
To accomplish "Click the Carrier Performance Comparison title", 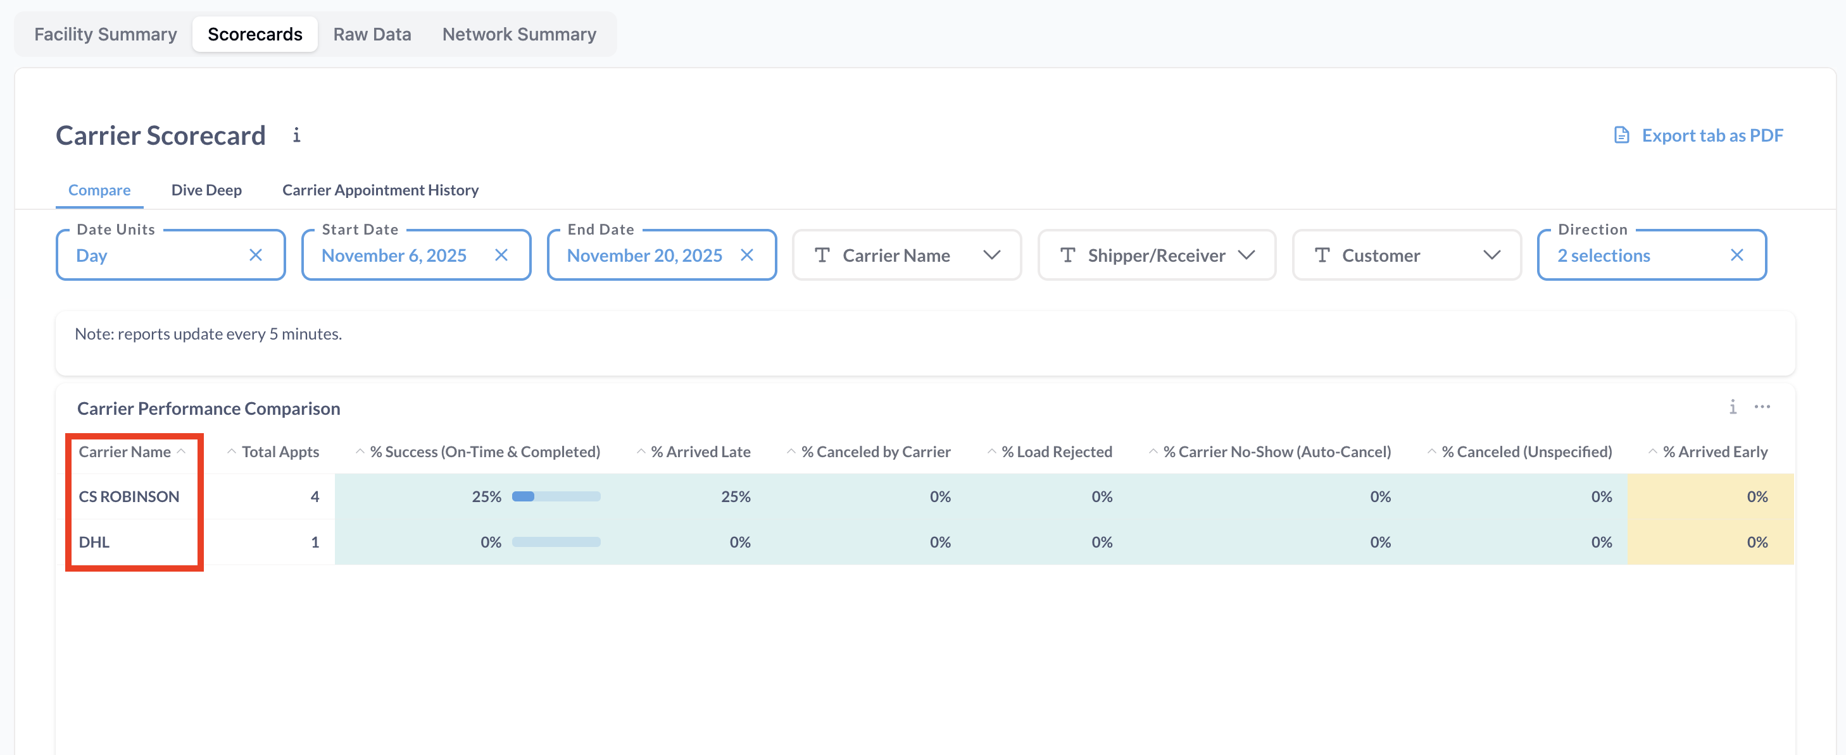I will click(208, 408).
